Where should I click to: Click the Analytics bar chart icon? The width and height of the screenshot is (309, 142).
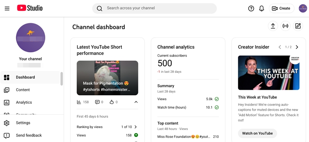[7, 103]
